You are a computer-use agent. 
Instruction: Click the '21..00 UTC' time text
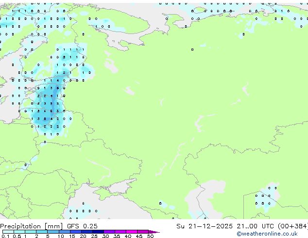(x=255, y=226)
